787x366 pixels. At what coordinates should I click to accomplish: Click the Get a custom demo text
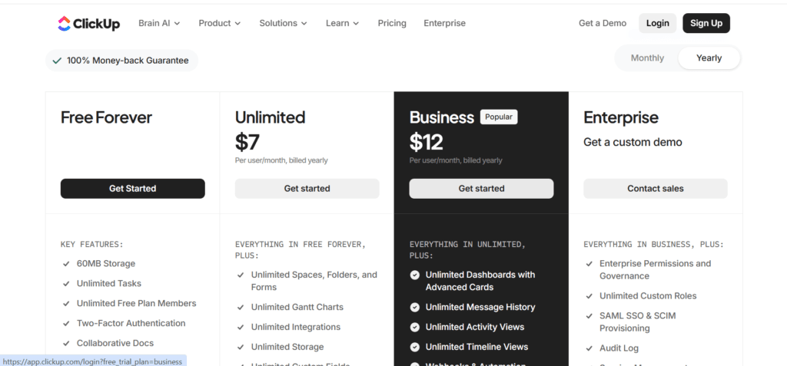click(633, 142)
